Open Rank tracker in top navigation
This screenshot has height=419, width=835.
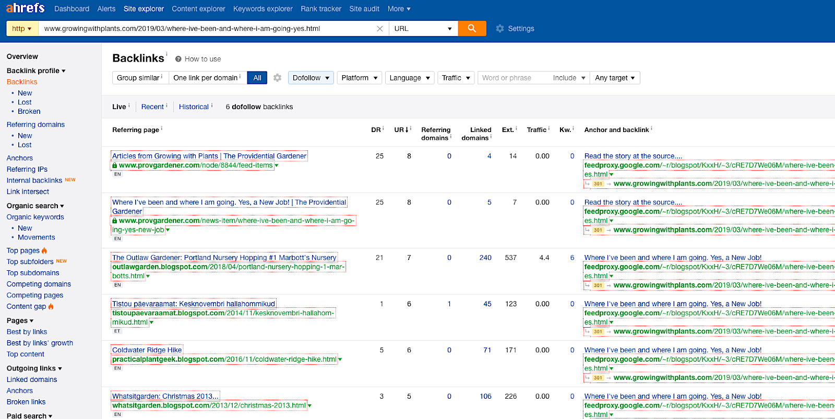tap(321, 9)
